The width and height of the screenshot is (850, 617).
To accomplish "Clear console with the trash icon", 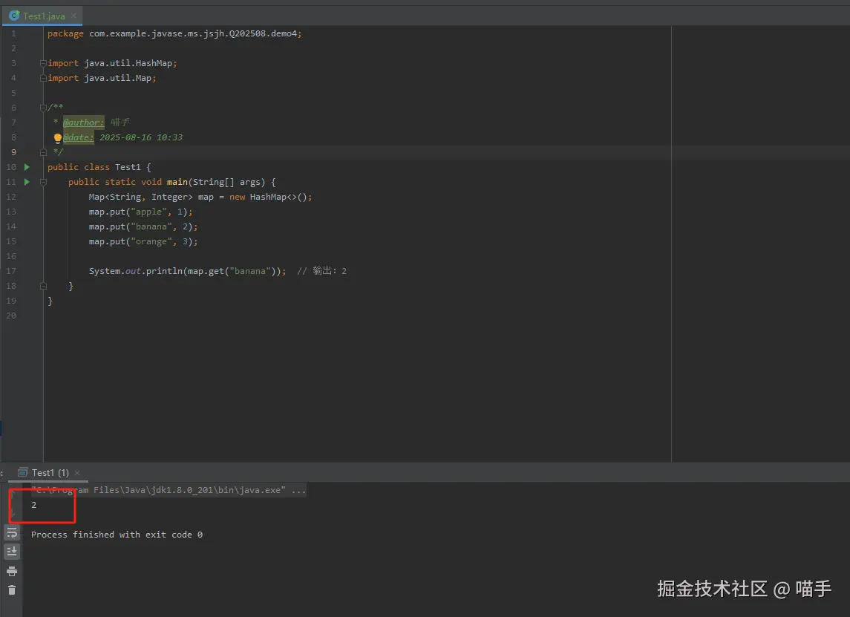I will [x=12, y=590].
